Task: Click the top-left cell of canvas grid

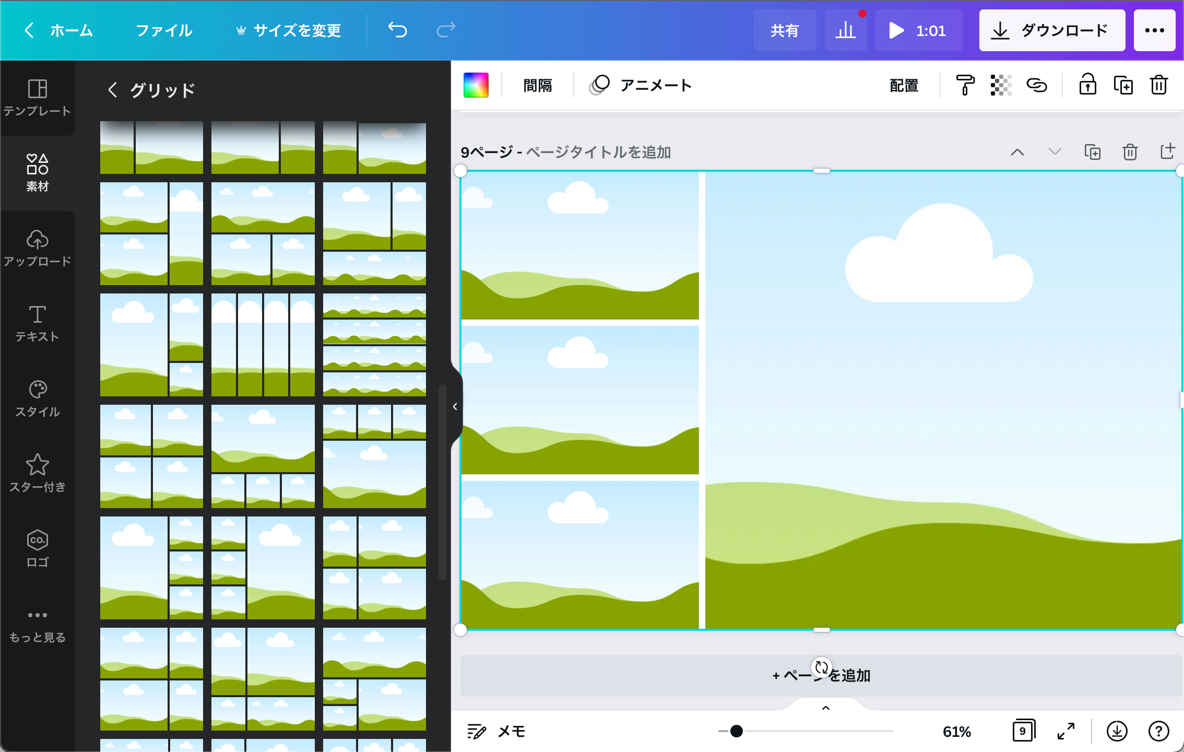Action: point(580,245)
